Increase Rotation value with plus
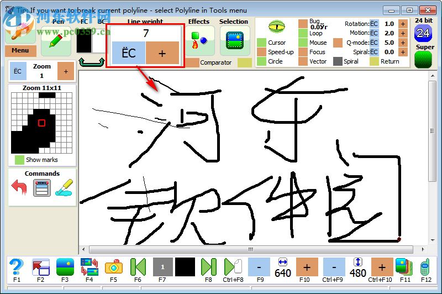This screenshot has width=442, height=294. pyautogui.click(x=403, y=24)
